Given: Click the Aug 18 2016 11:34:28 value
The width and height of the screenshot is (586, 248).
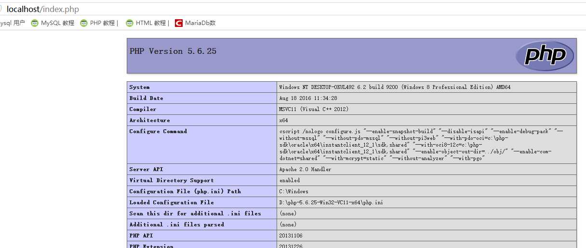Looking at the screenshot, I should point(308,98).
